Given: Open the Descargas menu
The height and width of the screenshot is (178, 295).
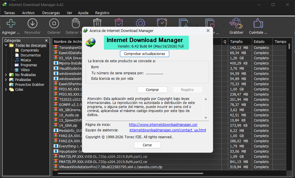Looking at the screenshot, I should 51,13.
